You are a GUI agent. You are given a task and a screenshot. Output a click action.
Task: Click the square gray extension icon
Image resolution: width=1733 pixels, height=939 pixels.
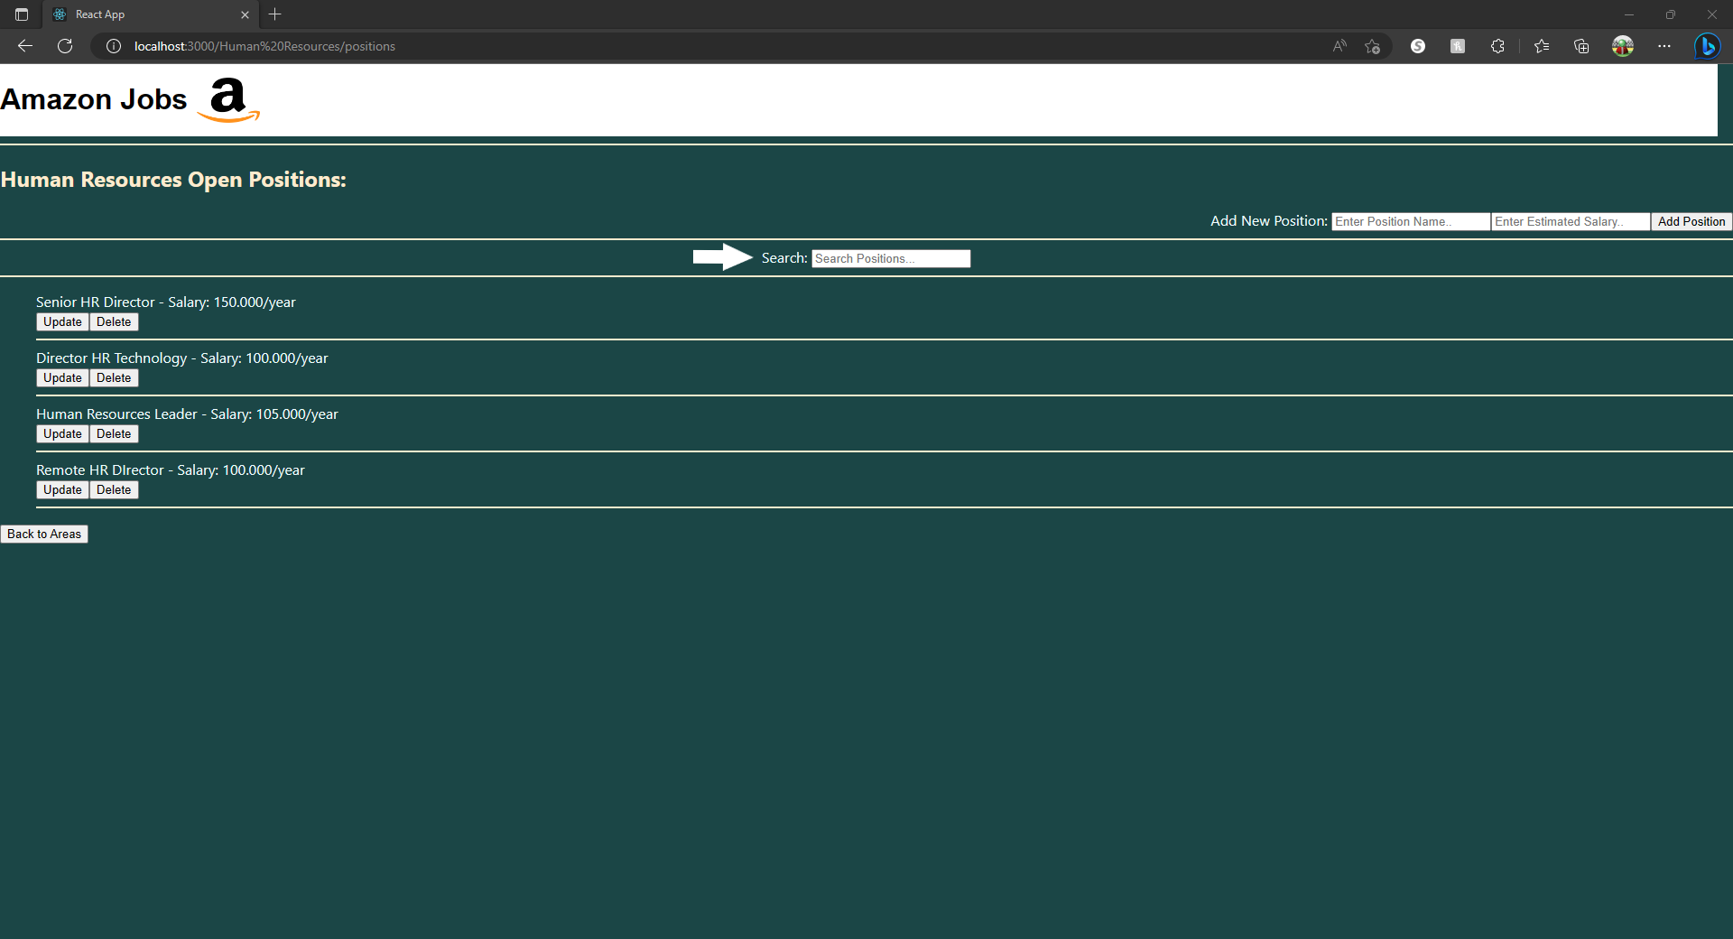[1458, 46]
